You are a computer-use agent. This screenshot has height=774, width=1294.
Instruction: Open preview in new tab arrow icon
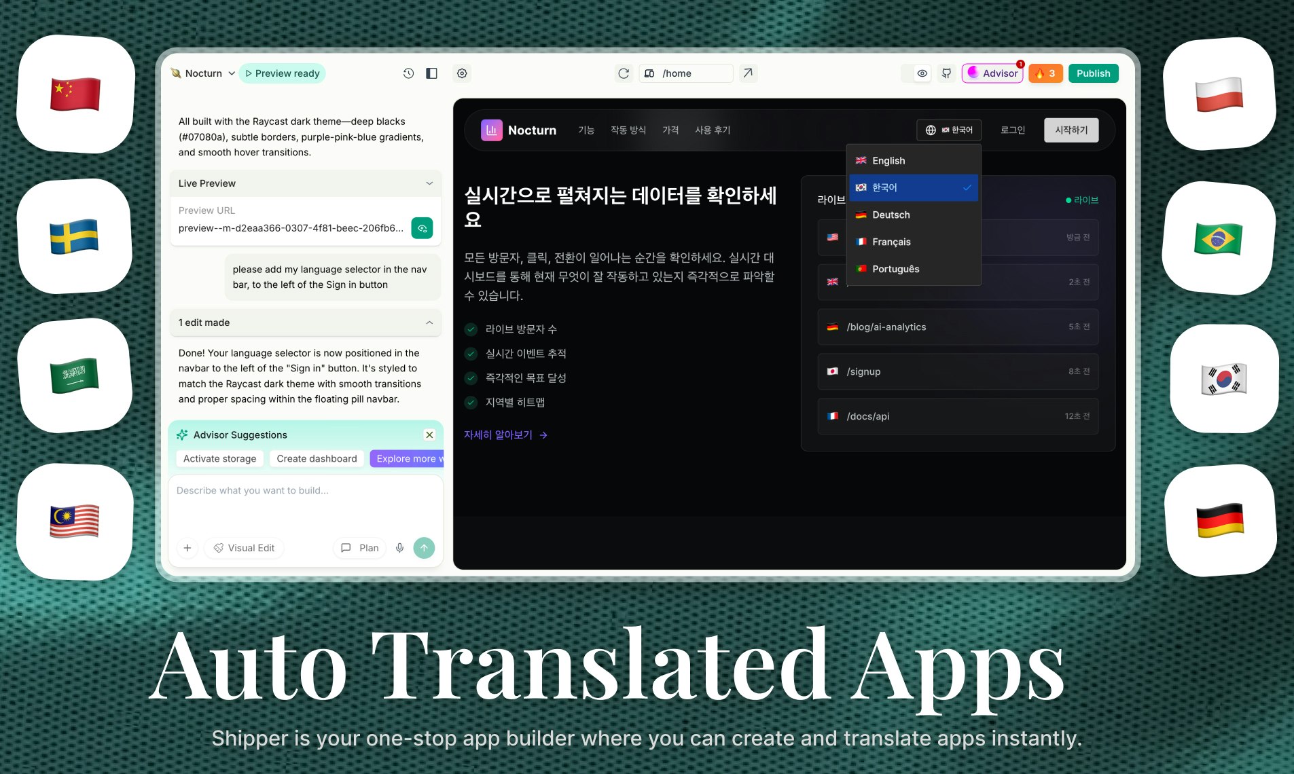tap(749, 73)
